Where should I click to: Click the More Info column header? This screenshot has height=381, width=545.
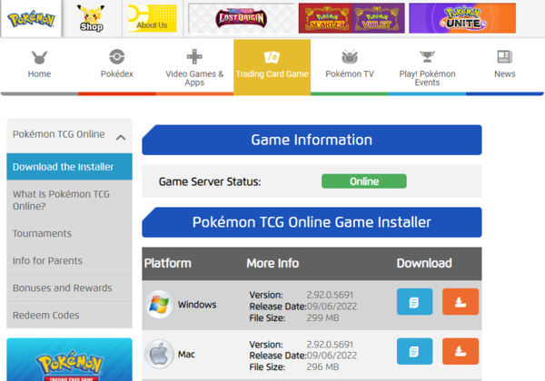pyautogui.click(x=272, y=263)
